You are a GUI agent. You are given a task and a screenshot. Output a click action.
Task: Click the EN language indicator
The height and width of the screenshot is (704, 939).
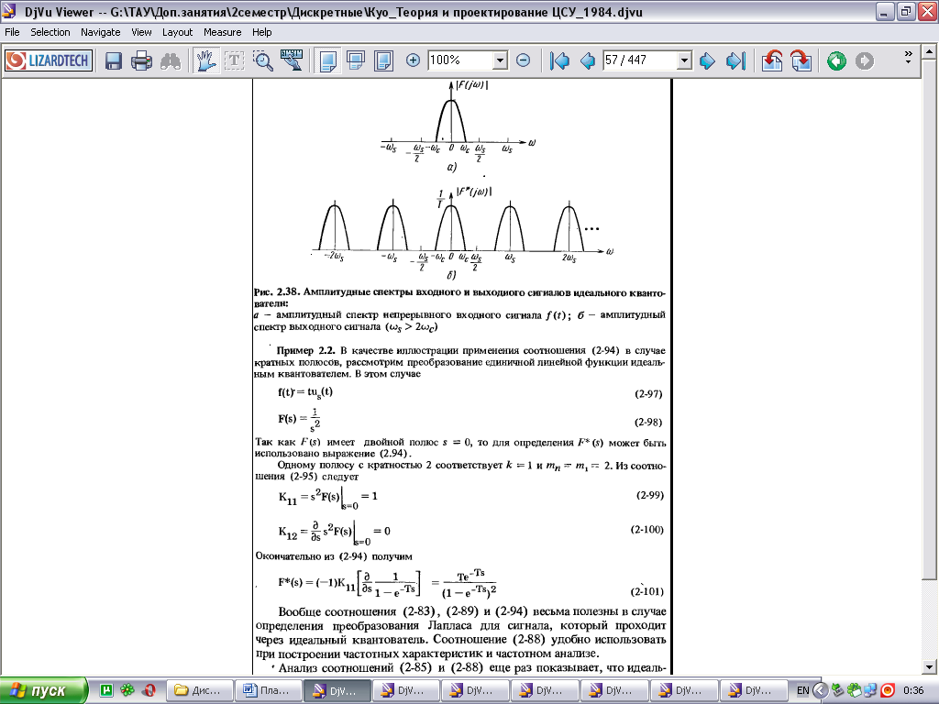[x=803, y=691]
